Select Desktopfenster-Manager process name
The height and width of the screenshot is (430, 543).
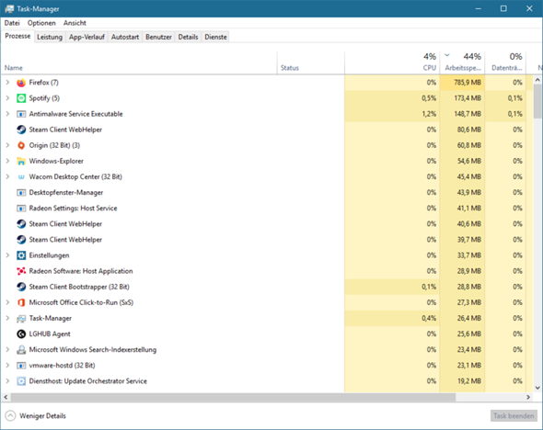pos(65,193)
